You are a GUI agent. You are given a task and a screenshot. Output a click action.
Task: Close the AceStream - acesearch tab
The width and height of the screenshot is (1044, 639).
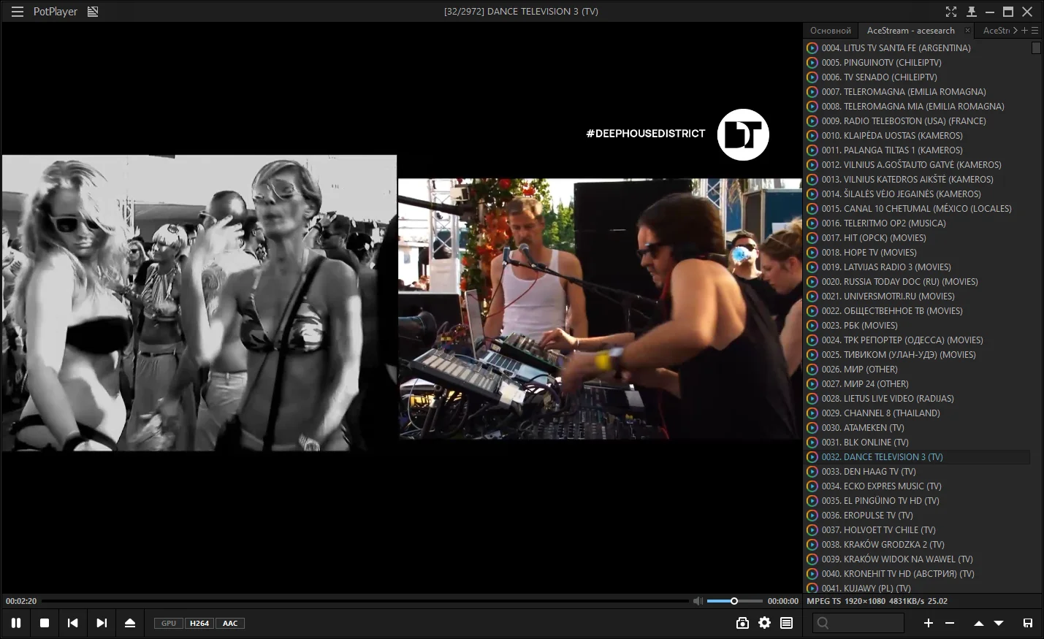[x=967, y=31]
